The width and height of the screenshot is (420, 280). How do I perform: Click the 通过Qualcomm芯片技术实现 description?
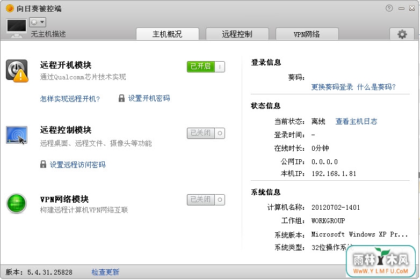pos(83,77)
